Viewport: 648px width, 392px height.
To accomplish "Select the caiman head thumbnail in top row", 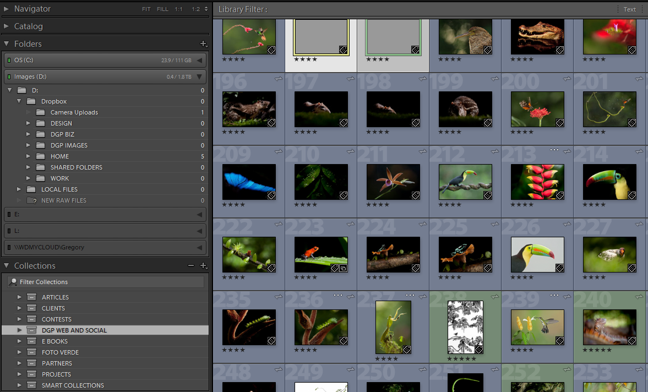I will pos(537,36).
